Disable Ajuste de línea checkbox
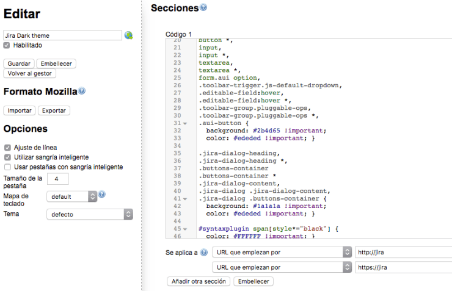This screenshot has height=291, width=452. [7, 148]
